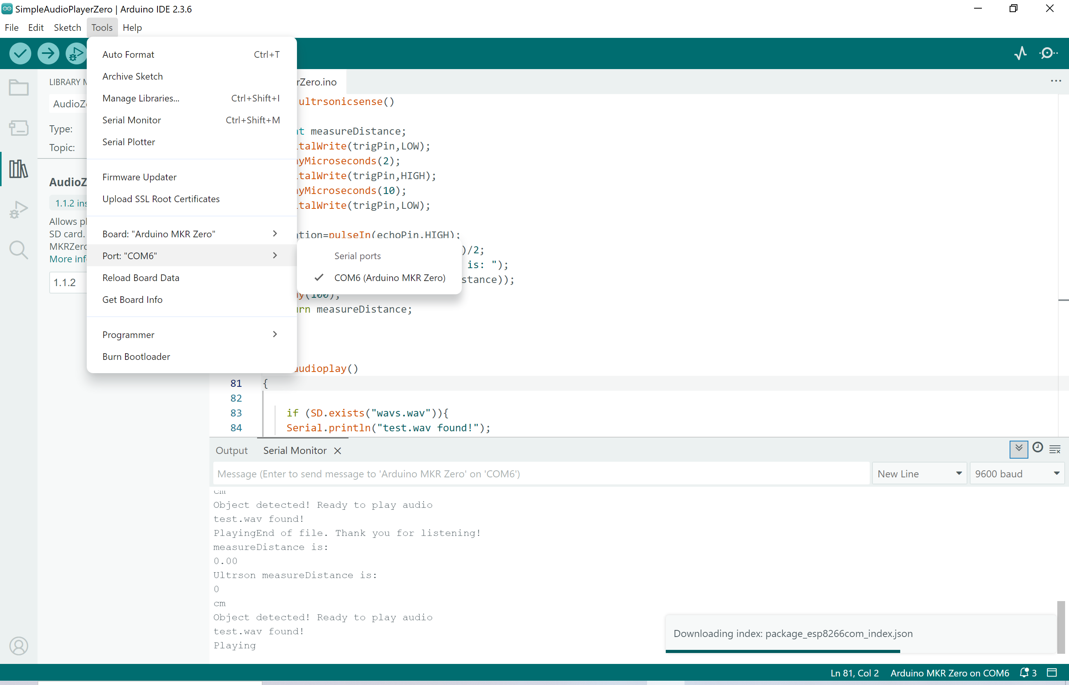1069x685 pixels.
Task: Switch to the Output tab
Action: pyautogui.click(x=232, y=450)
